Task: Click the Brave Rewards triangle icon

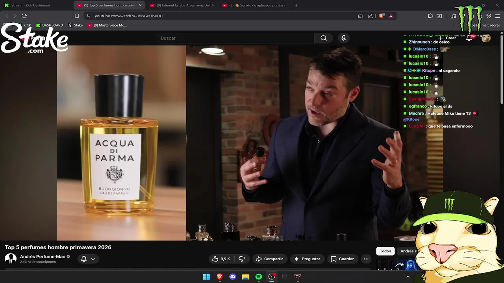Action: (391, 16)
